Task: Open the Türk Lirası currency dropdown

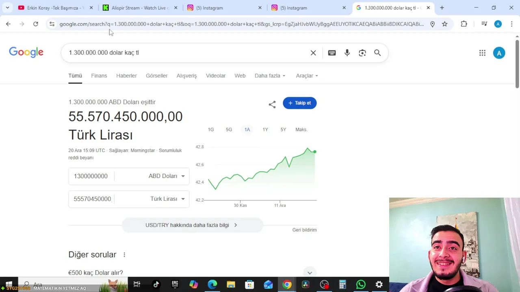Action: pos(167,199)
